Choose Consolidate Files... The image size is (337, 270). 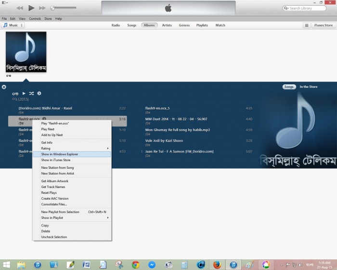pyautogui.click(x=72, y=204)
